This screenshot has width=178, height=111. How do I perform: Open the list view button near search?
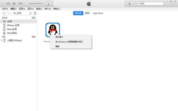tap(129, 4)
